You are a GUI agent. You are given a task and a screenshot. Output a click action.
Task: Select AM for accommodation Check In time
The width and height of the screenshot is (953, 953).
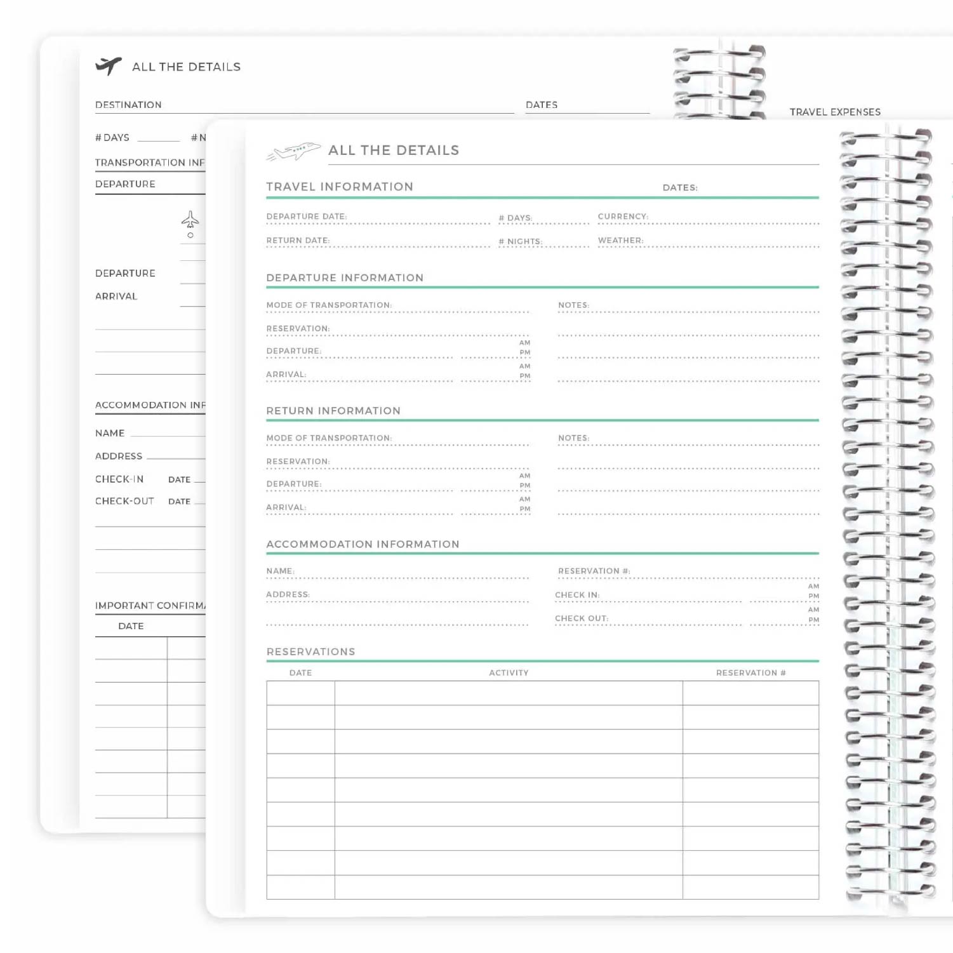tap(813, 587)
